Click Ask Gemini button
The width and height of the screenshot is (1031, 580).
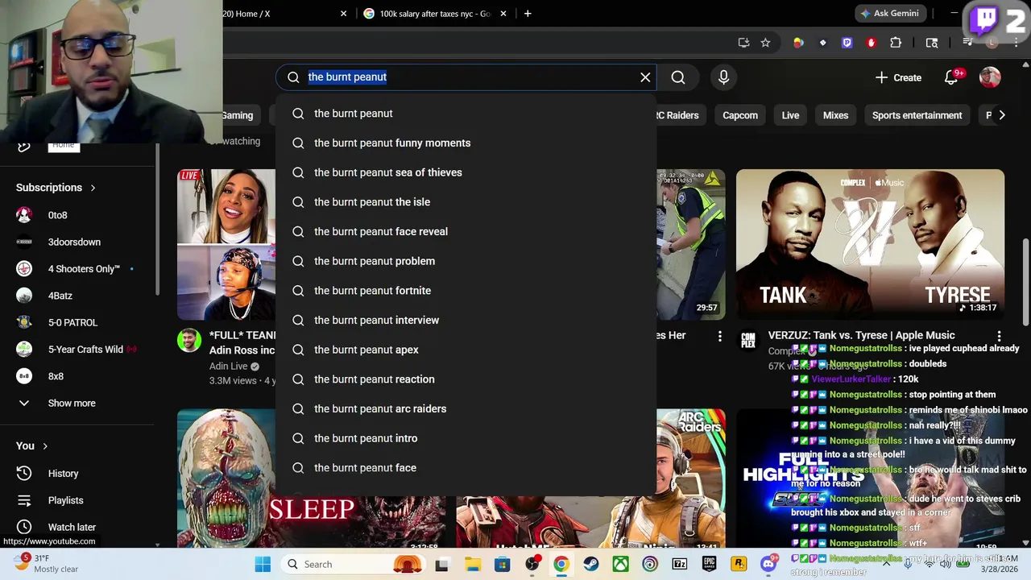coord(889,14)
